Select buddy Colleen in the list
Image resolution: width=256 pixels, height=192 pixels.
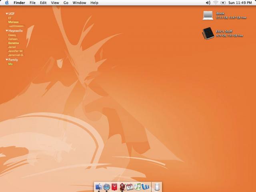tap(13, 39)
